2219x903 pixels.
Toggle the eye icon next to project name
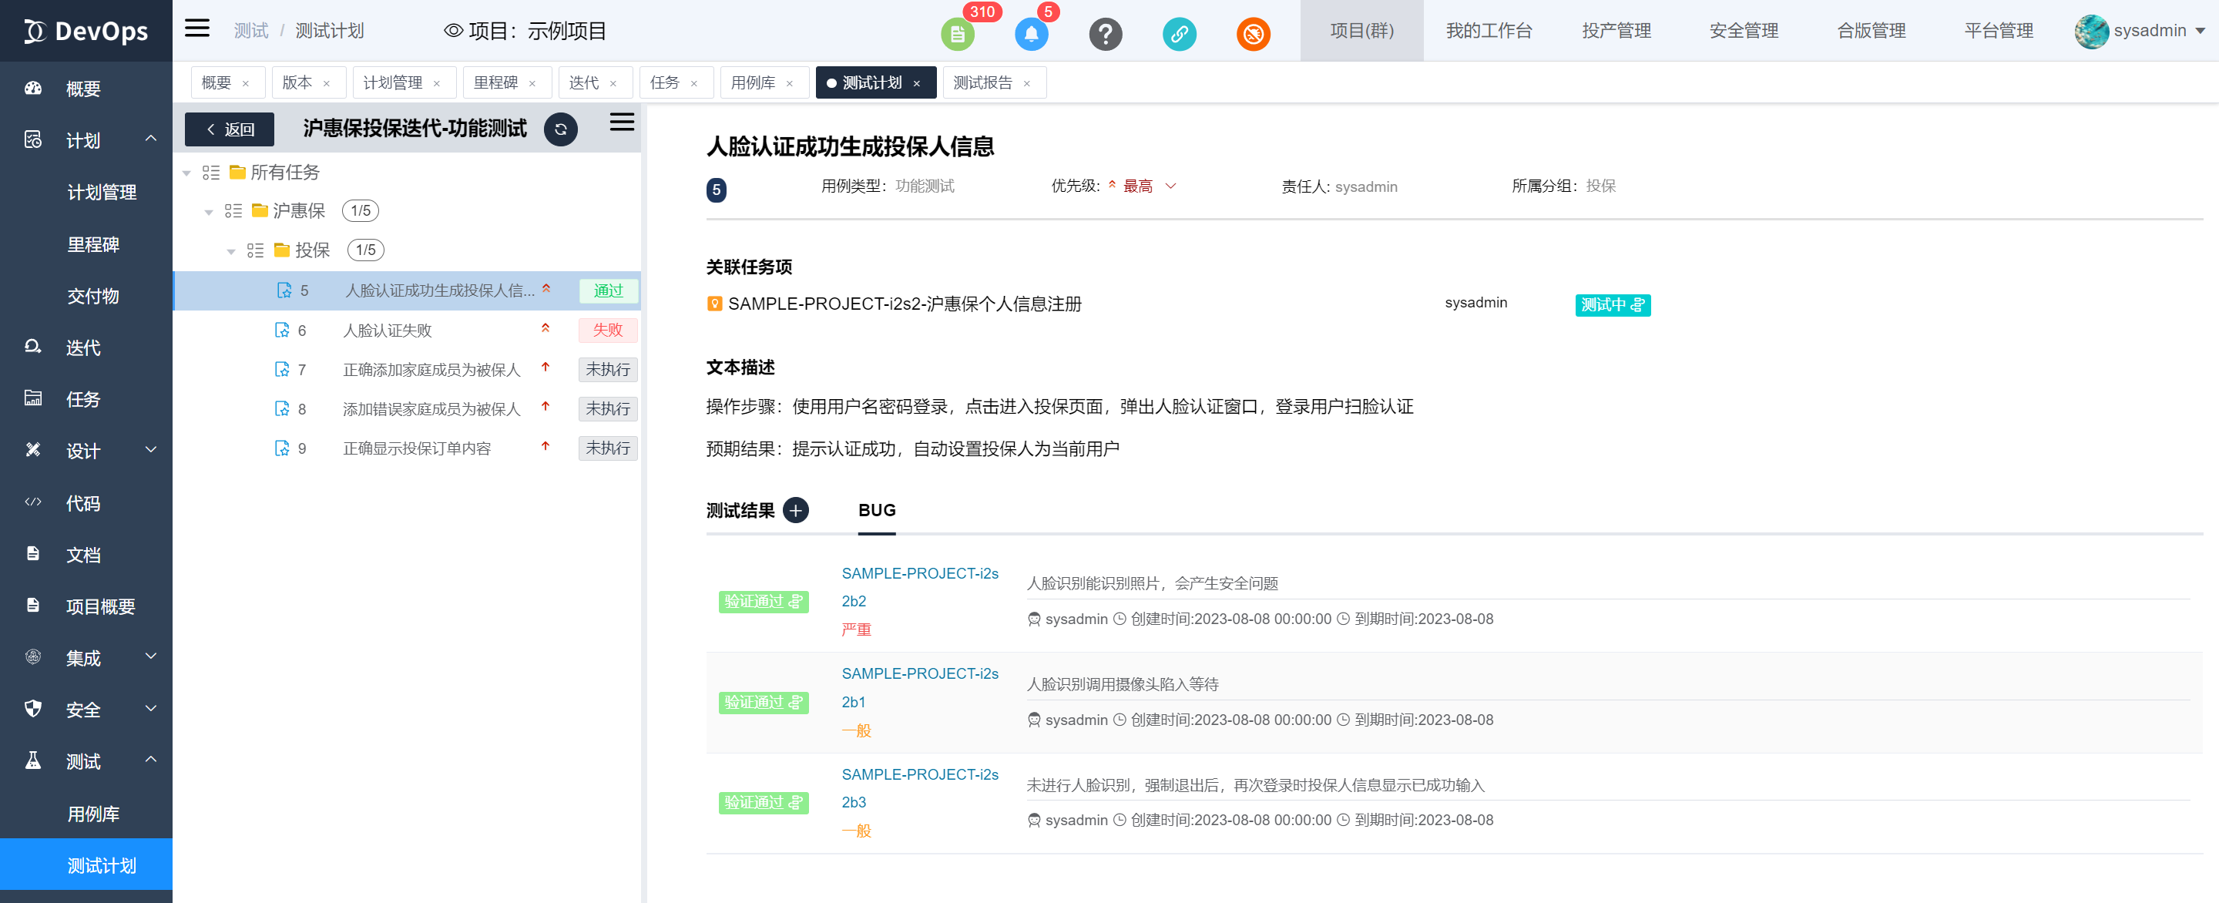pos(453,31)
